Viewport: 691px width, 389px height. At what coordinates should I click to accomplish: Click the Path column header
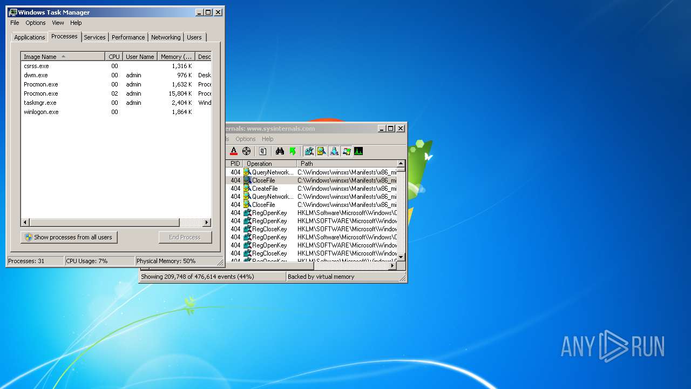[x=347, y=164]
